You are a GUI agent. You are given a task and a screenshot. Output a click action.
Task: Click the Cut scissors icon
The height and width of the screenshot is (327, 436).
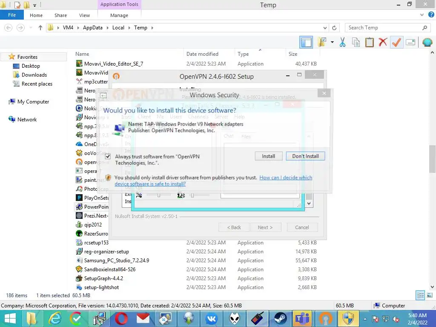click(343, 43)
